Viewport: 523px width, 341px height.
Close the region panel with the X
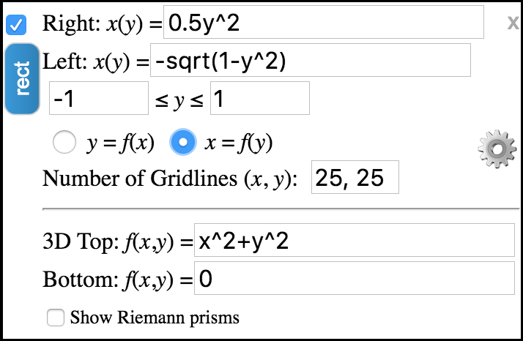pyautogui.click(x=513, y=23)
